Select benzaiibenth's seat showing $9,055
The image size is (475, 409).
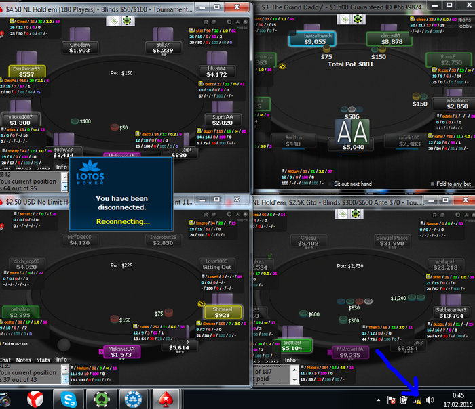point(312,39)
